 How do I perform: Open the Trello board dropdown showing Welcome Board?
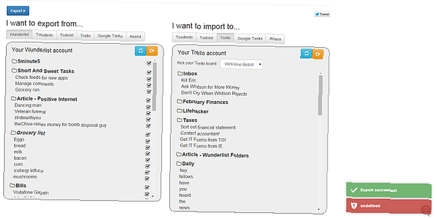click(x=241, y=64)
